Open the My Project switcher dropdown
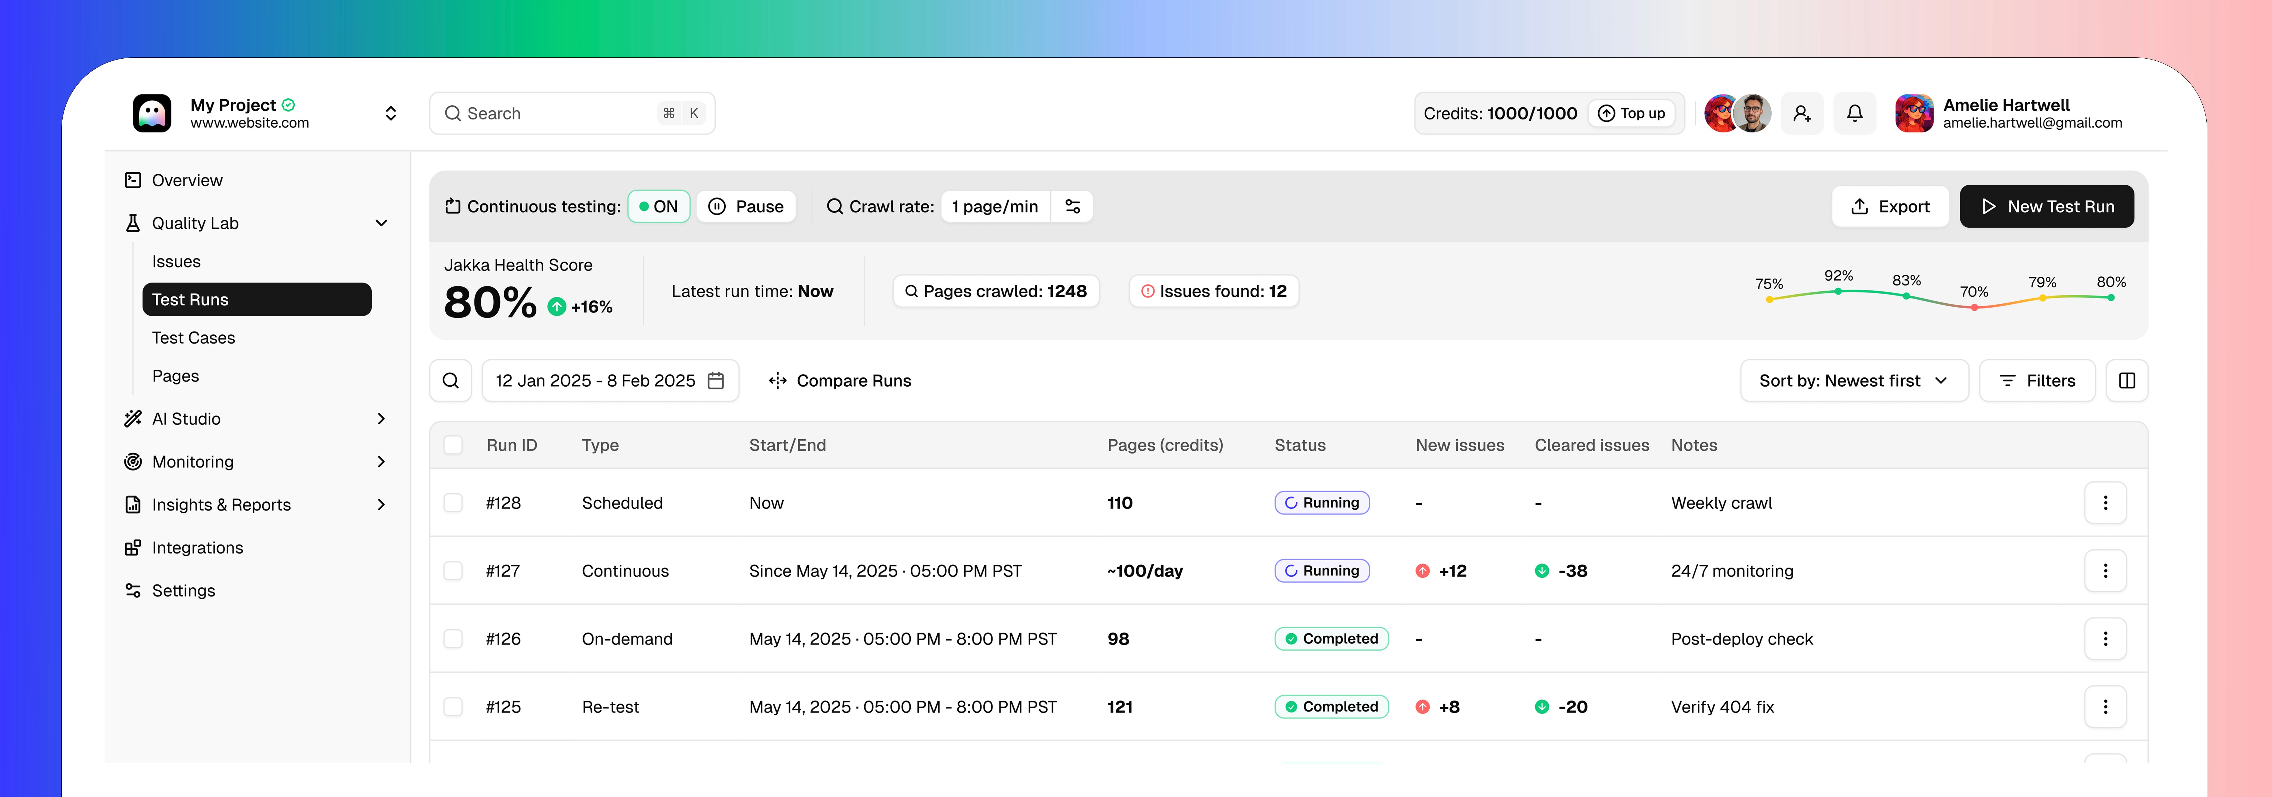 [391, 113]
